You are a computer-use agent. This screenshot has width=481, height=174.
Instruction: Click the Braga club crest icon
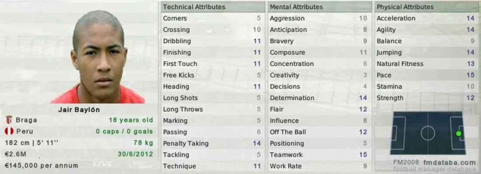click(9, 120)
